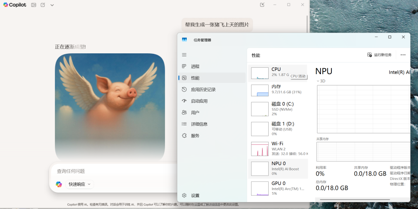418x209 pixels.
Task: Click the history clock icon for 应用历史记录
Action: (184, 89)
